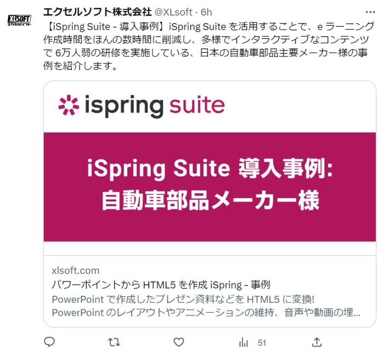Click the xlsoft.com domain link

[x=76, y=270]
